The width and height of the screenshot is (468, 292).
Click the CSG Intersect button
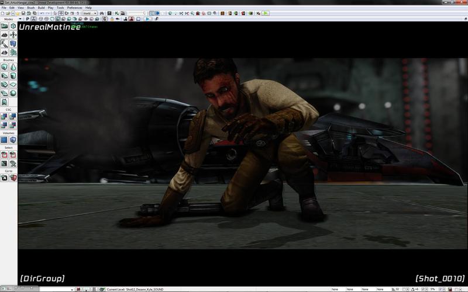[x=5, y=125]
